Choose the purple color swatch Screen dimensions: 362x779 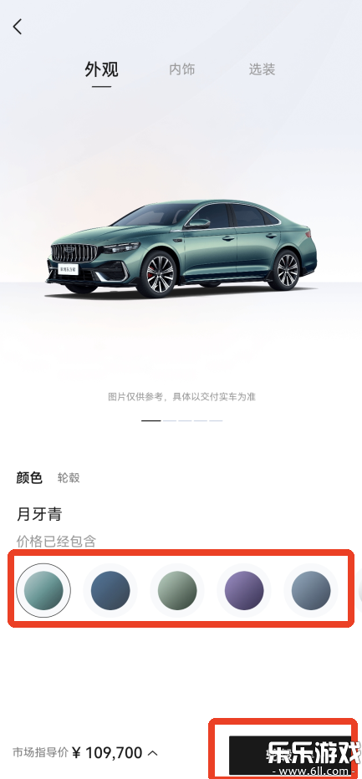(244, 590)
